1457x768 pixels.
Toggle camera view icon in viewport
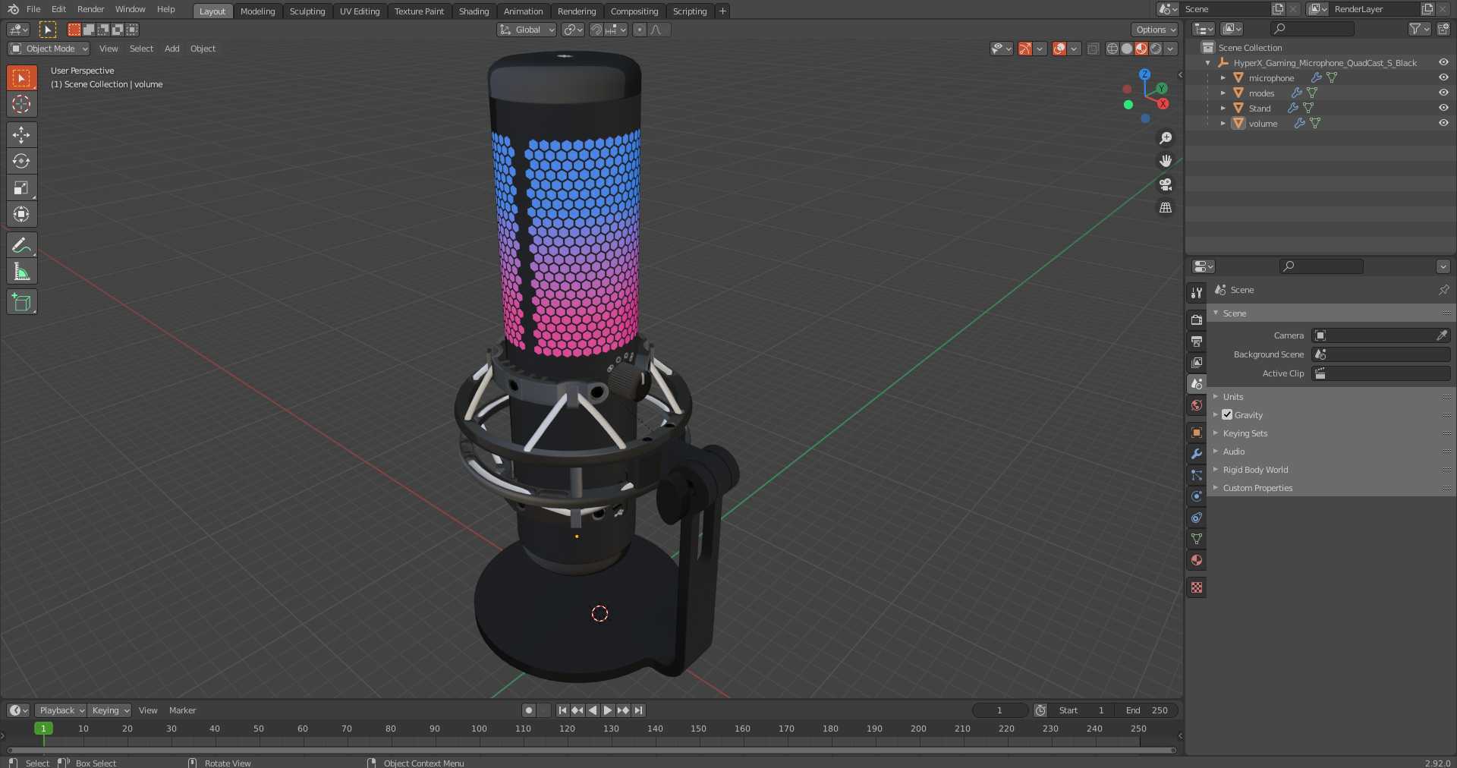(x=1166, y=184)
